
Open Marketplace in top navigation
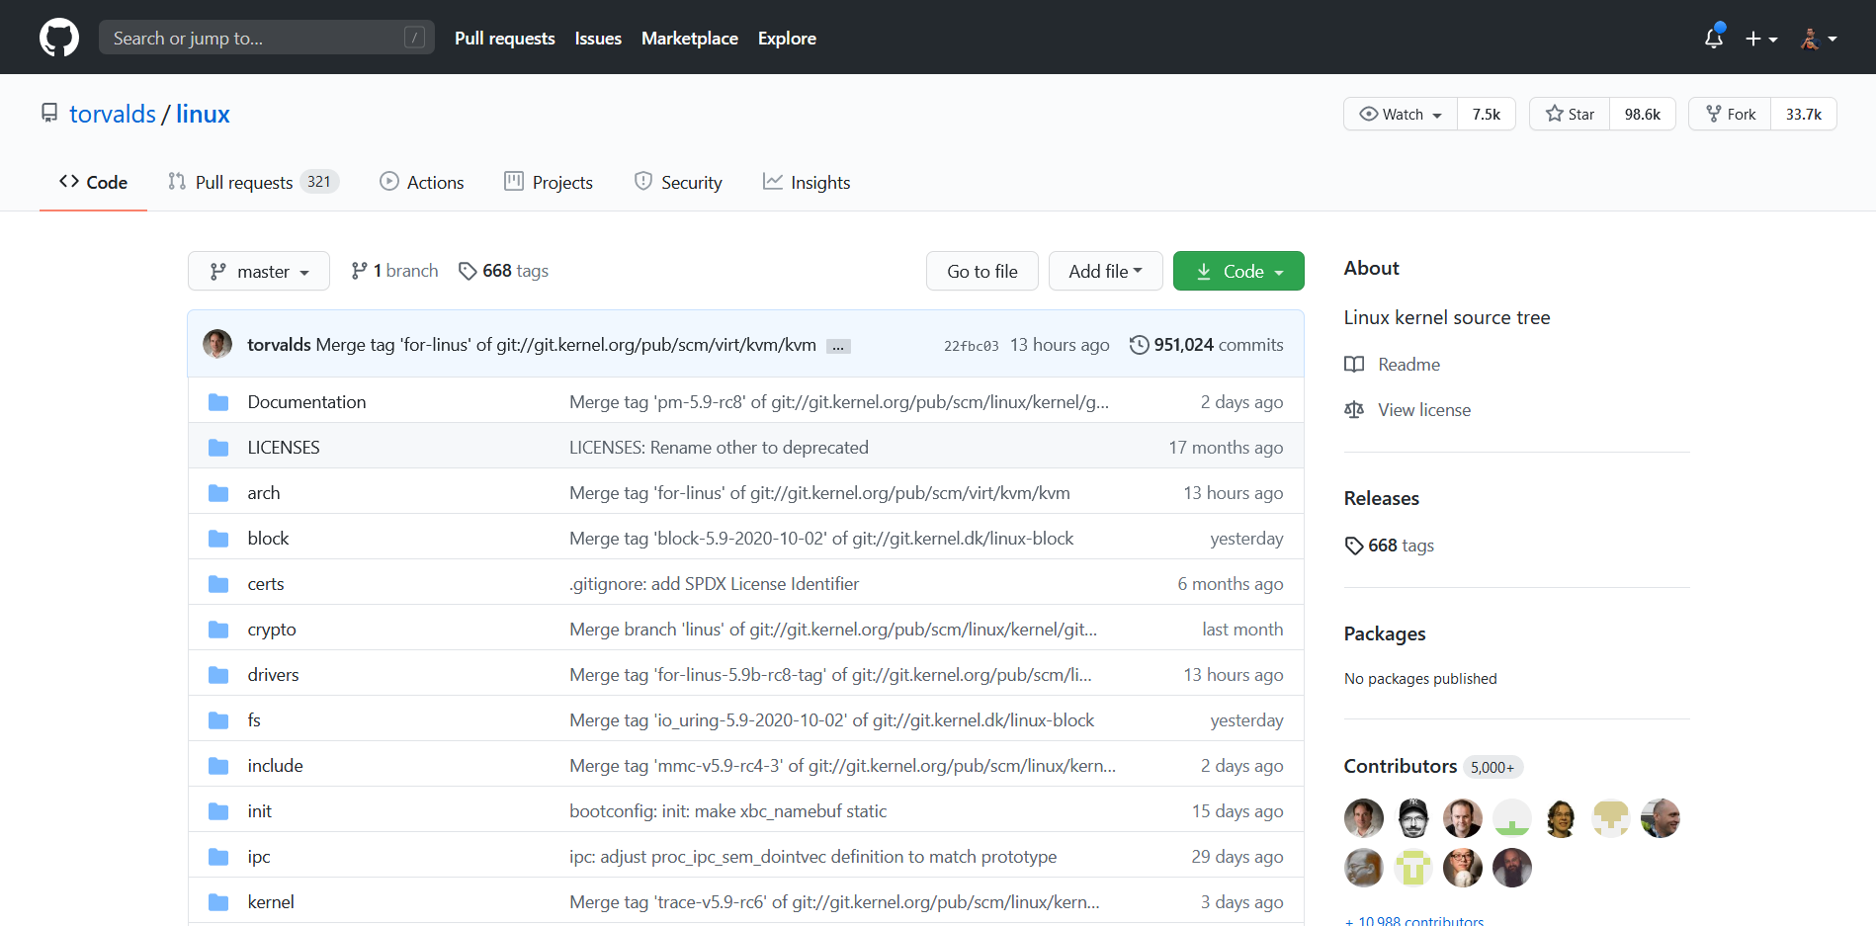[x=690, y=39]
